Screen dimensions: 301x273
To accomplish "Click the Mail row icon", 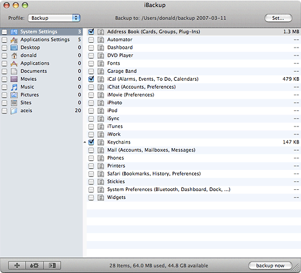I will 101,150.
